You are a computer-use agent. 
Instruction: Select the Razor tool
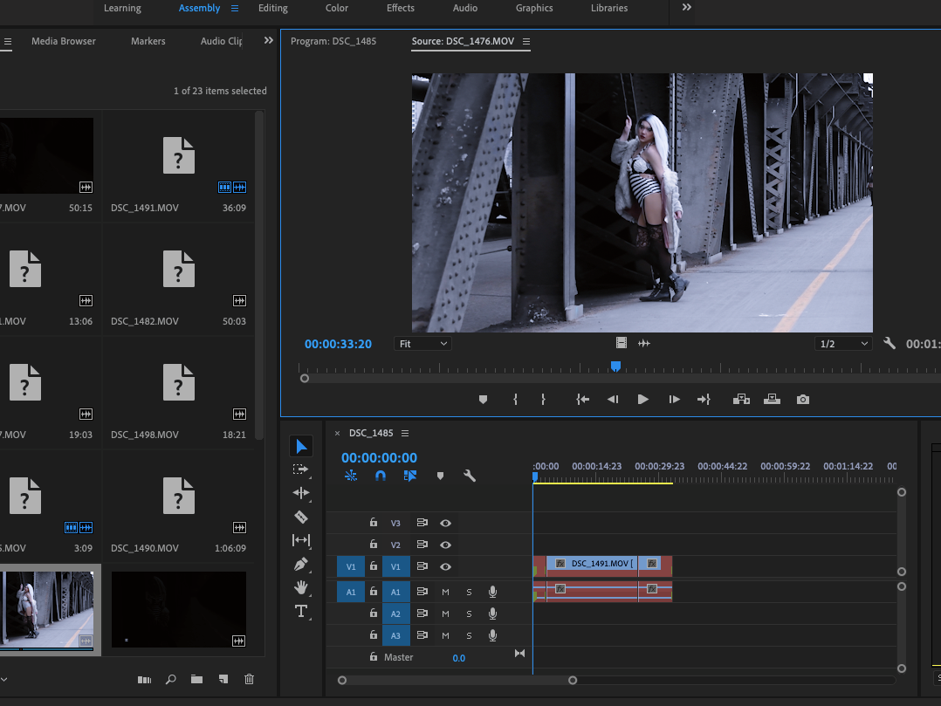301,517
